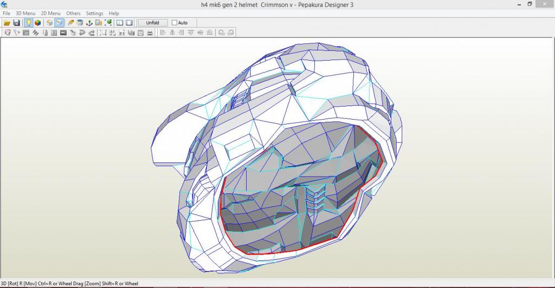
Task: Switch to the split 3D/2D window layout
Action: tap(120, 23)
